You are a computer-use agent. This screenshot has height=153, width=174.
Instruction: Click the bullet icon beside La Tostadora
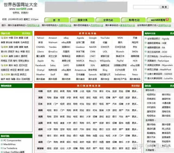coord(2,148)
